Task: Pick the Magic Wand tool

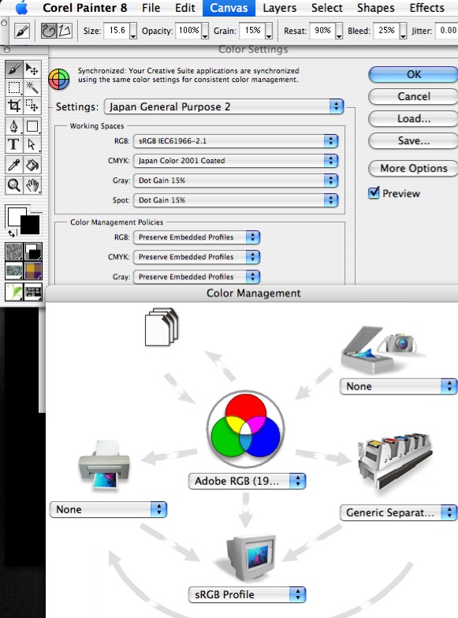Action: coord(32,87)
